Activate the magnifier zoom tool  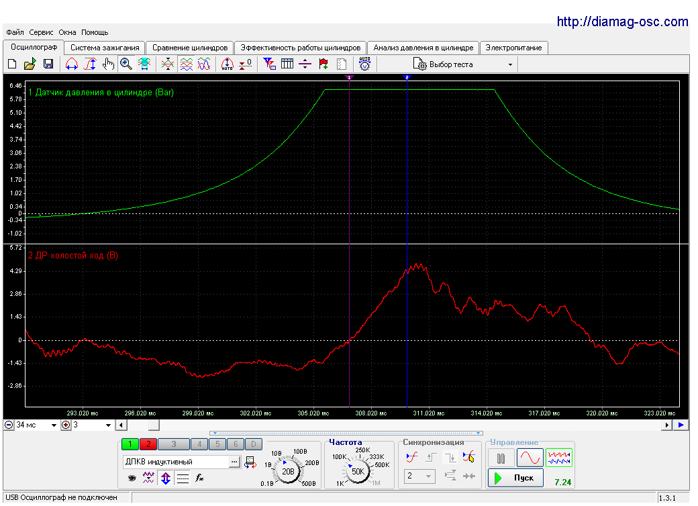(x=126, y=64)
